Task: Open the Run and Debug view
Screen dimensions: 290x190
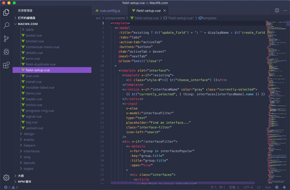Action: pos(6,52)
